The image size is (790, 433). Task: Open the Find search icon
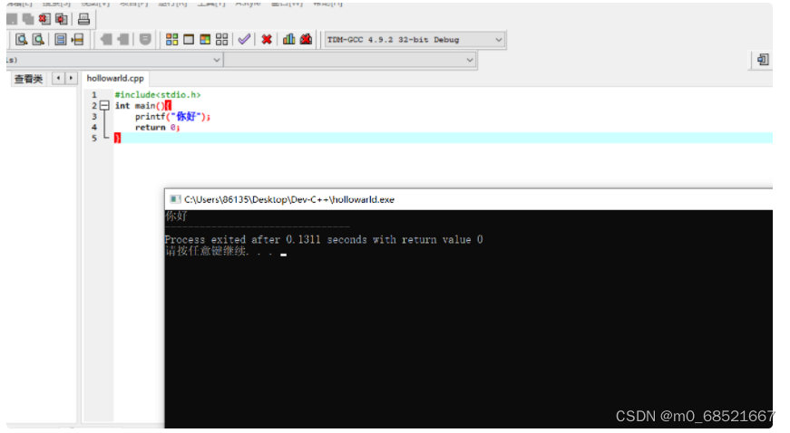pos(21,39)
